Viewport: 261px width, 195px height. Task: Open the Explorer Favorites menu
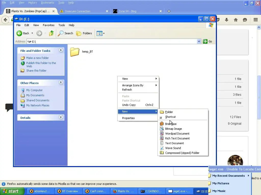pyautogui.click(x=49, y=25)
